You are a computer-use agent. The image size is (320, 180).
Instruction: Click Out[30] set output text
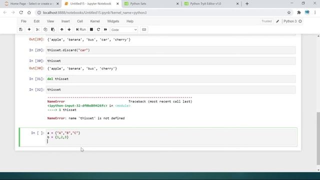point(82,68)
